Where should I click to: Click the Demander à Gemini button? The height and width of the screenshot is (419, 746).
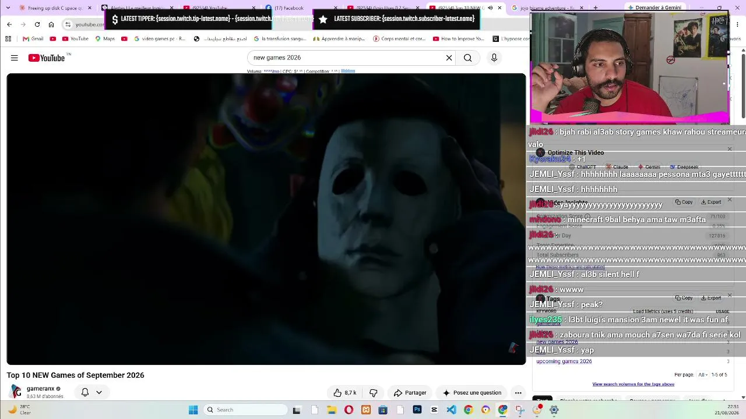654,8
